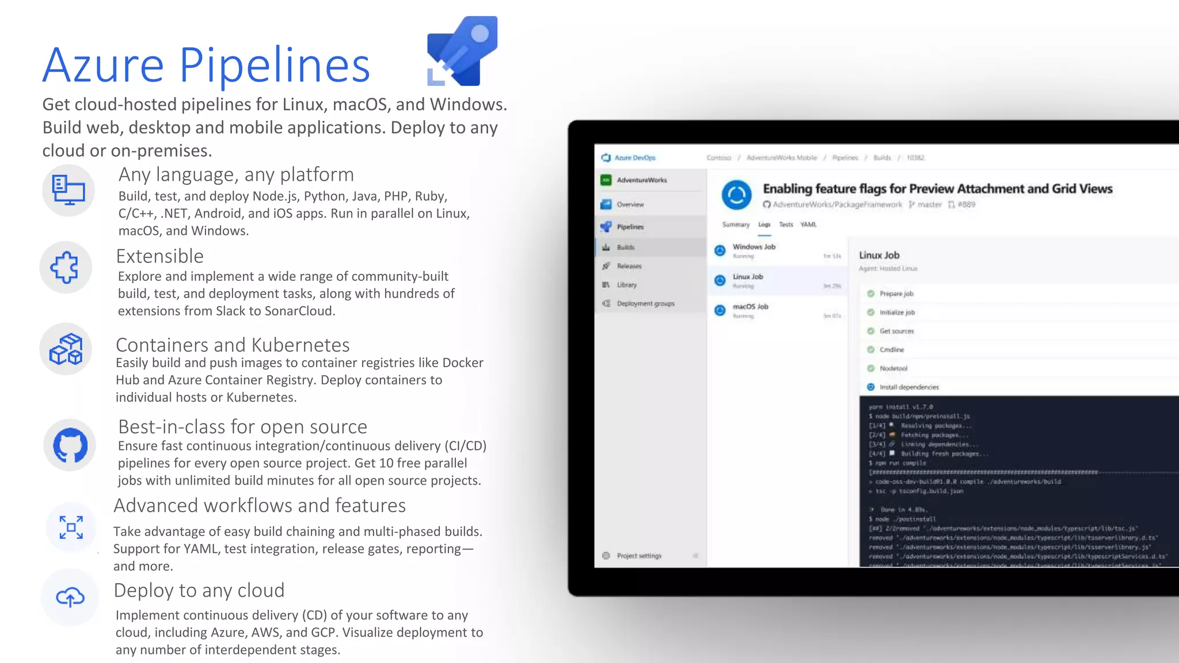1179x663 pixels.
Task: Open Library in the sidebar
Action: [626, 285]
